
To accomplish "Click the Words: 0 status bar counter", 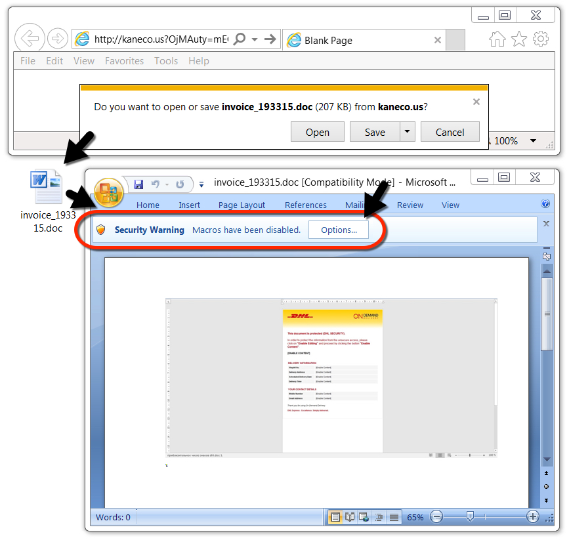I will pos(113,517).
